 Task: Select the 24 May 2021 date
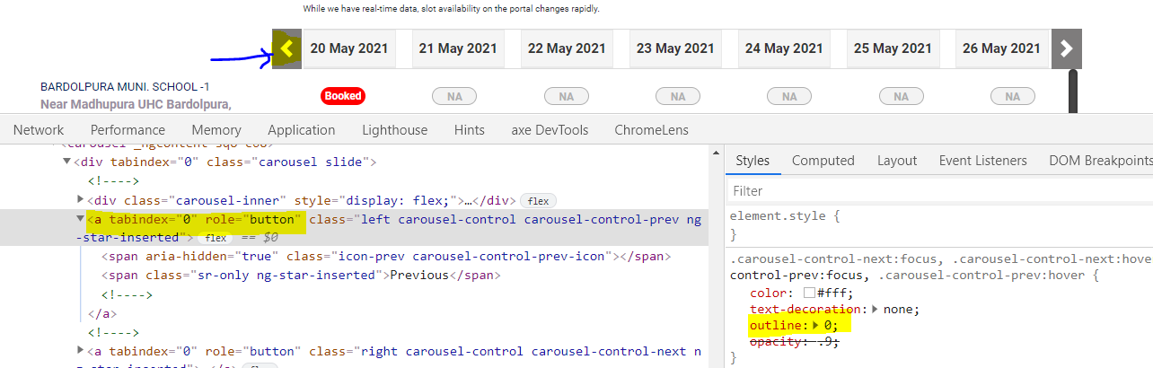point(784,48)
